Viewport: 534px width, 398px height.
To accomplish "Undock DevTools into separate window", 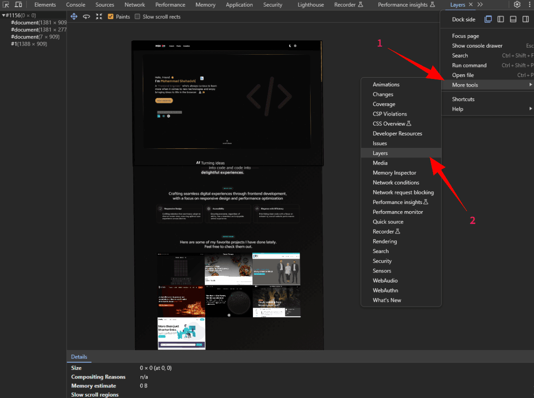I will (488, 19).
